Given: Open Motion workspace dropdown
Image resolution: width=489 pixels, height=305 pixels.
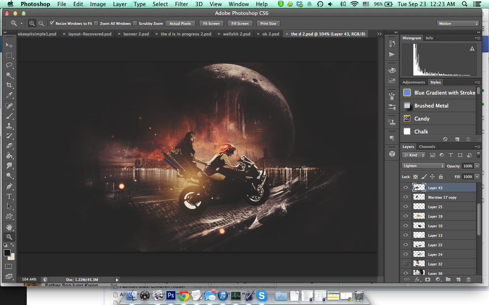Looking at the screenshot, I should coord(458,23).
